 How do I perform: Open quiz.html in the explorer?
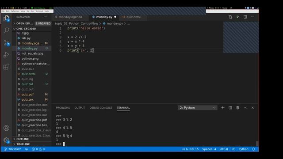click(28, 74)
